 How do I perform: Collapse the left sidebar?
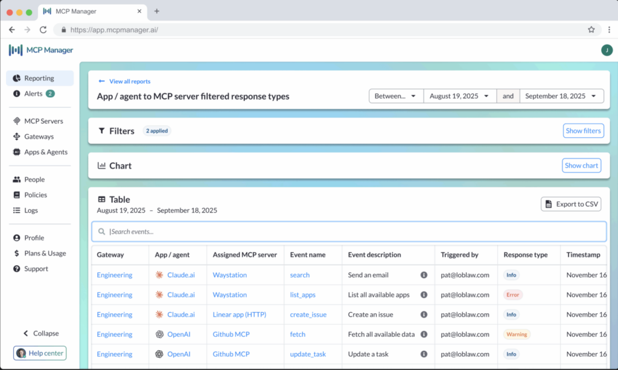pyautogui.click(x=41, y=333)
